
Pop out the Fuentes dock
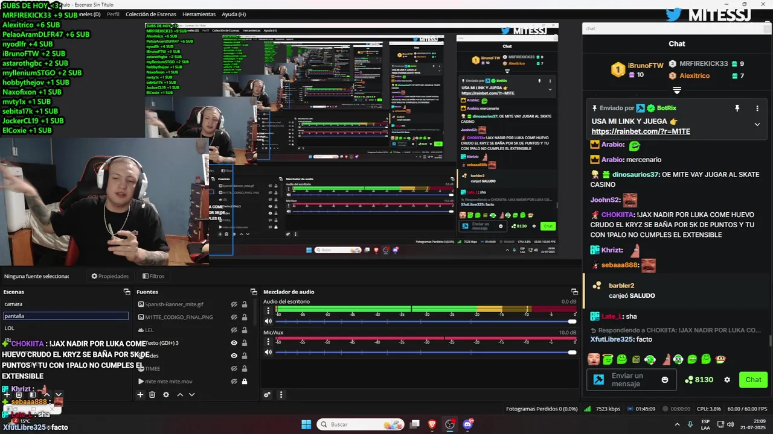pos(254,292)
